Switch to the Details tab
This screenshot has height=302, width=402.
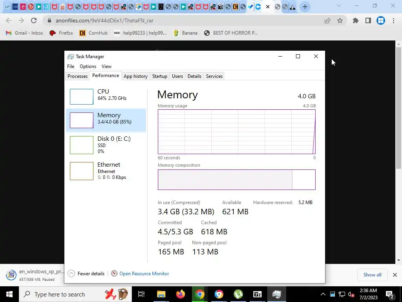point(194,76)
